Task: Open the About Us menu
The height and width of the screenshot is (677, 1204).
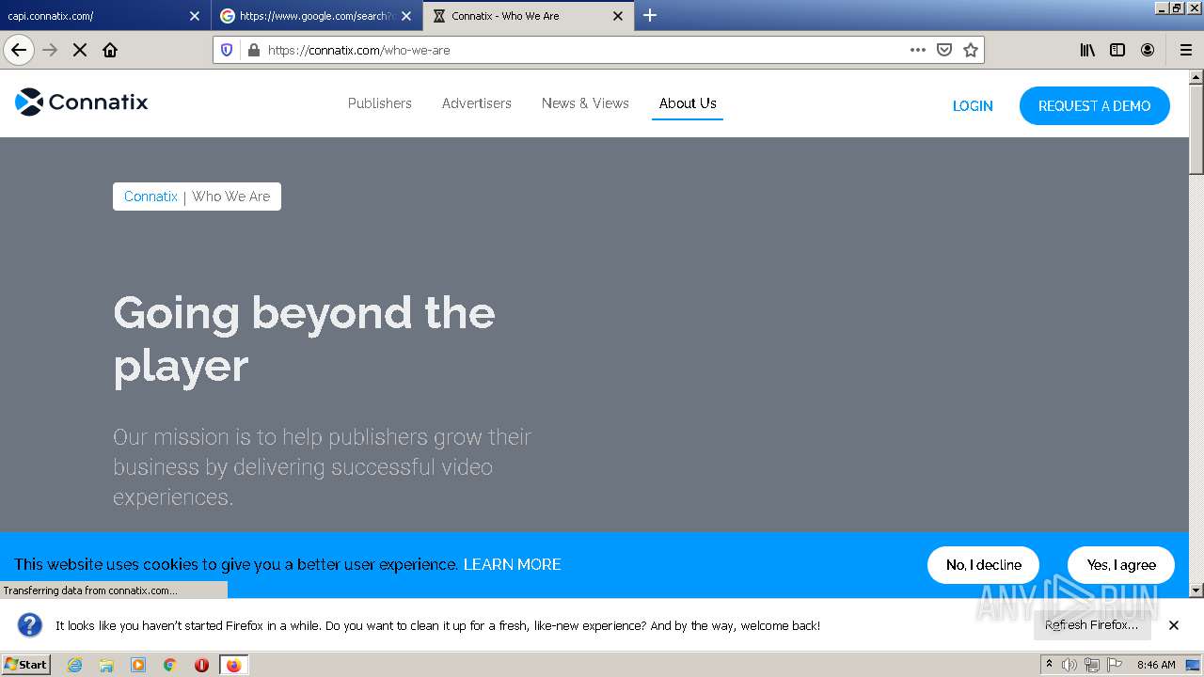Action: 688,103
